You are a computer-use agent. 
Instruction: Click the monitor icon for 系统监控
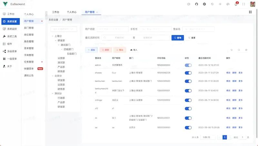pos(4,29)
